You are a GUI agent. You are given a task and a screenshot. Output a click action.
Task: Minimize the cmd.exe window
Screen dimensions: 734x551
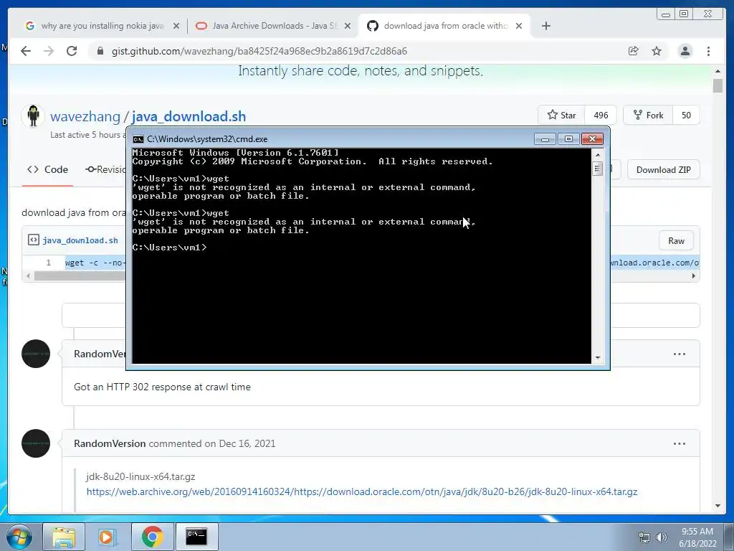pos(545,139)
